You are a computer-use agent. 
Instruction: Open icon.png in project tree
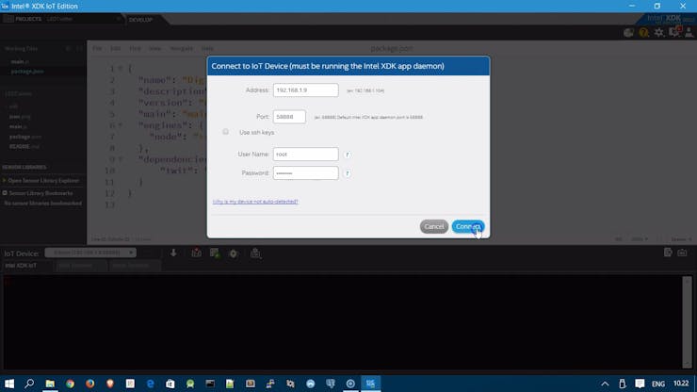(x=20, y=117)
